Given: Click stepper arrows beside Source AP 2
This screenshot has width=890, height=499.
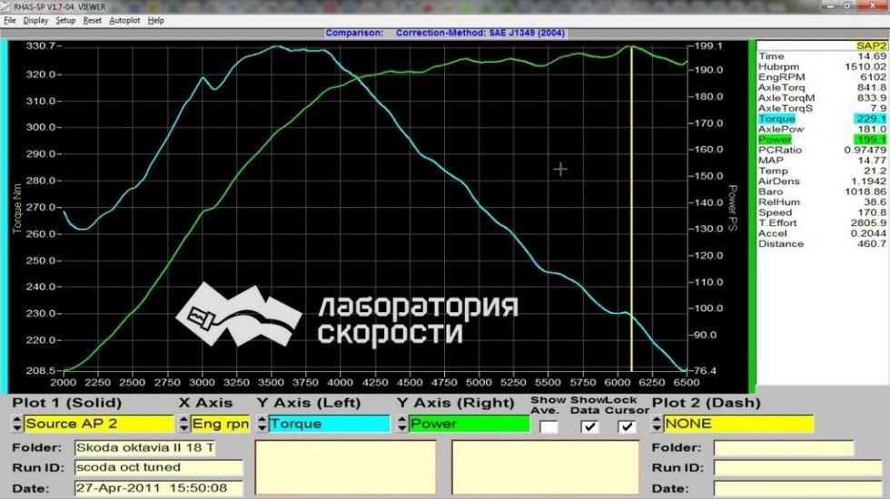Looking at the screenshot, I should (x=16, y=424).
